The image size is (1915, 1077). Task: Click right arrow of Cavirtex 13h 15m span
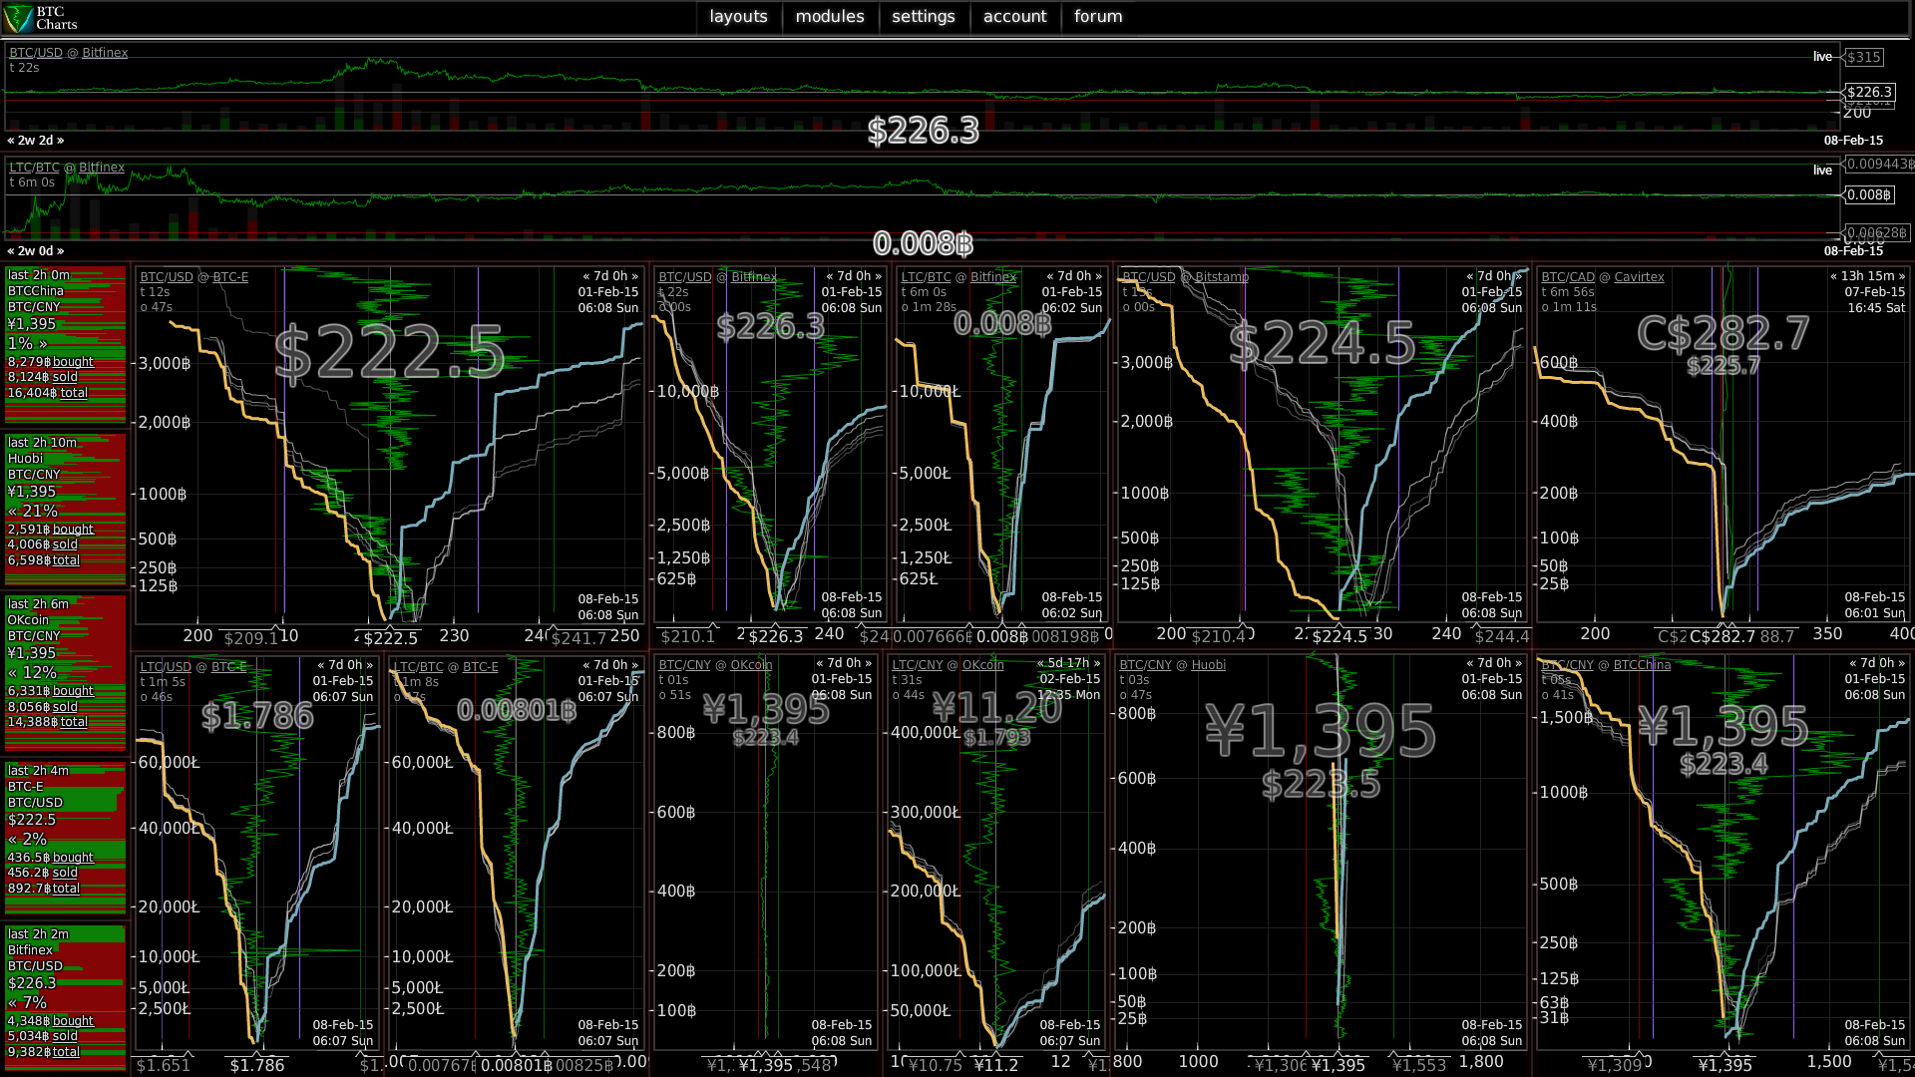(1901, 276)
